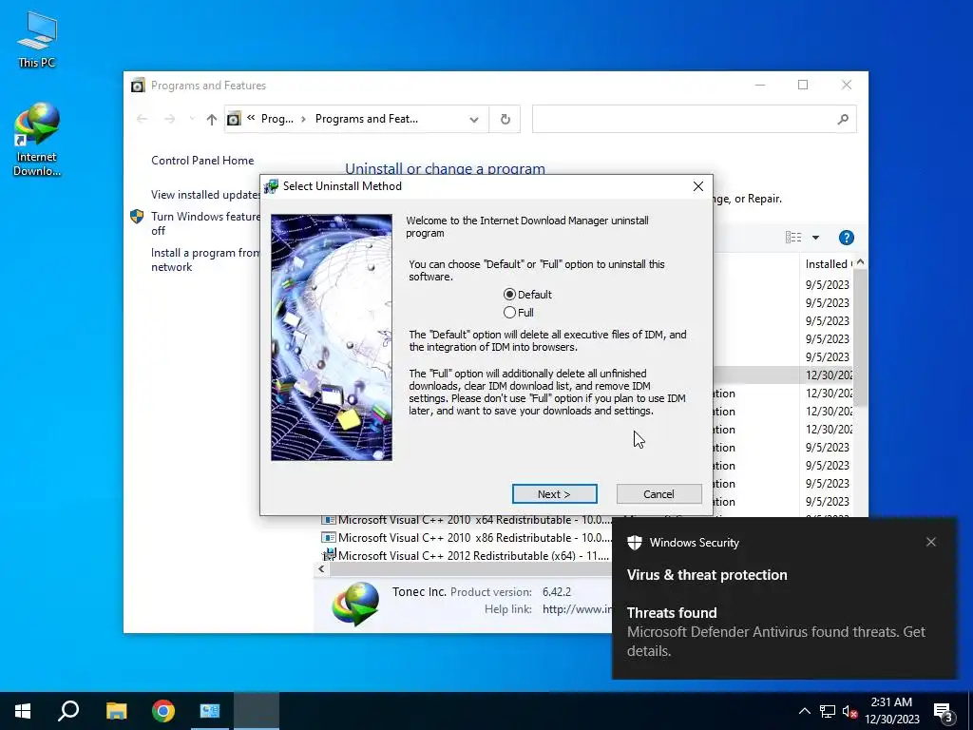Click the Programs and Feat... breadcrumb
Screen dimensions: 973x730
point(366,119)
